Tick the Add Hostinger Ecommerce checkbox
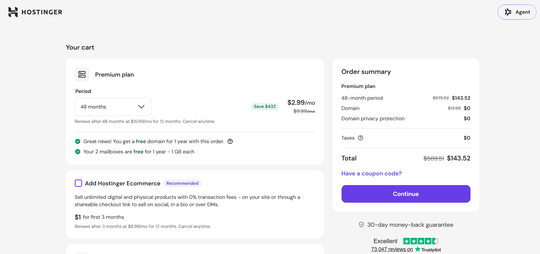This screenshot has width=540, height=254. pos(78,183)
